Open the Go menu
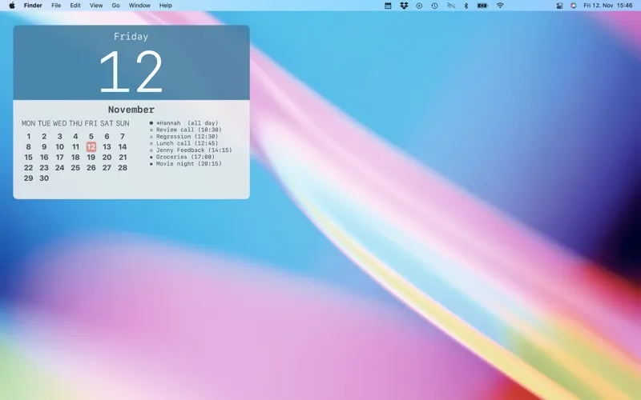 (x=115, y=6)
